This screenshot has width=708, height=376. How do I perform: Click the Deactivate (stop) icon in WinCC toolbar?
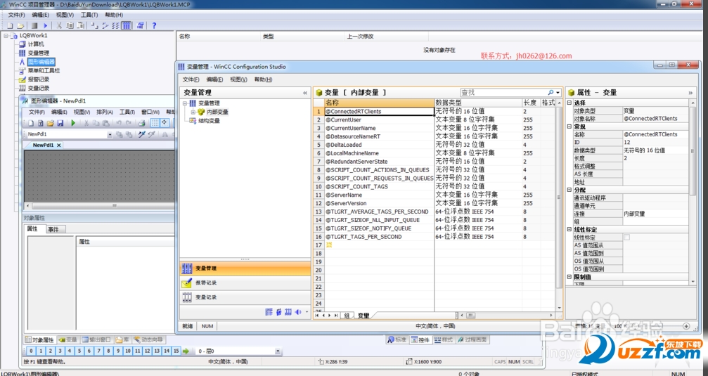pos(34,26)
